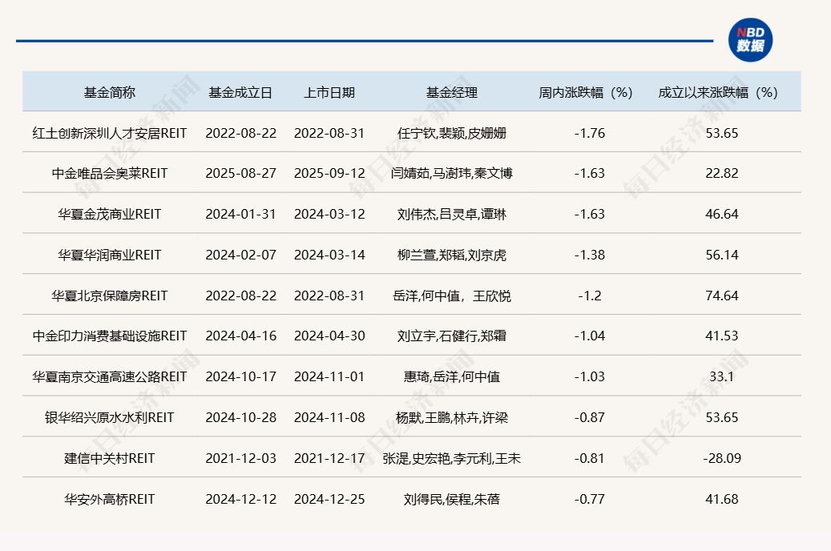831x551 pixels.
Task: Click the 成立以来涨跌幅（%）column header
Action: coord(721,92)
